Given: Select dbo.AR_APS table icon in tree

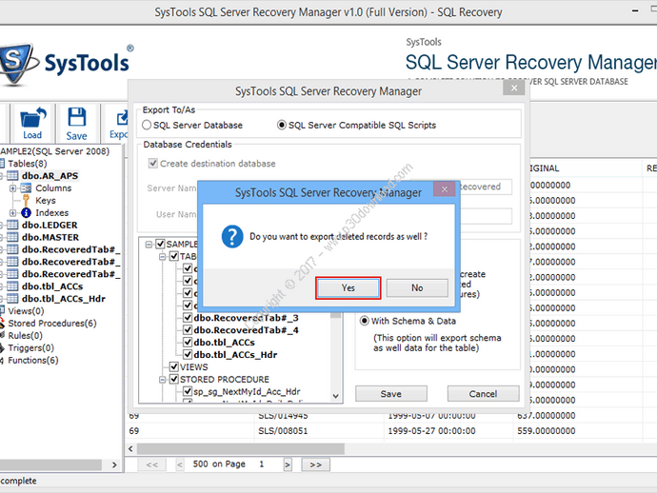Looking at the screenshot, I should tap(12, 176).
